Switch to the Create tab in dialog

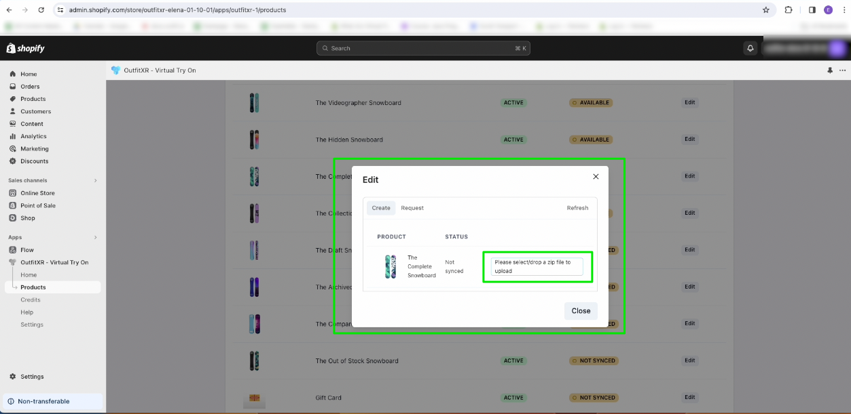(381, 208)
